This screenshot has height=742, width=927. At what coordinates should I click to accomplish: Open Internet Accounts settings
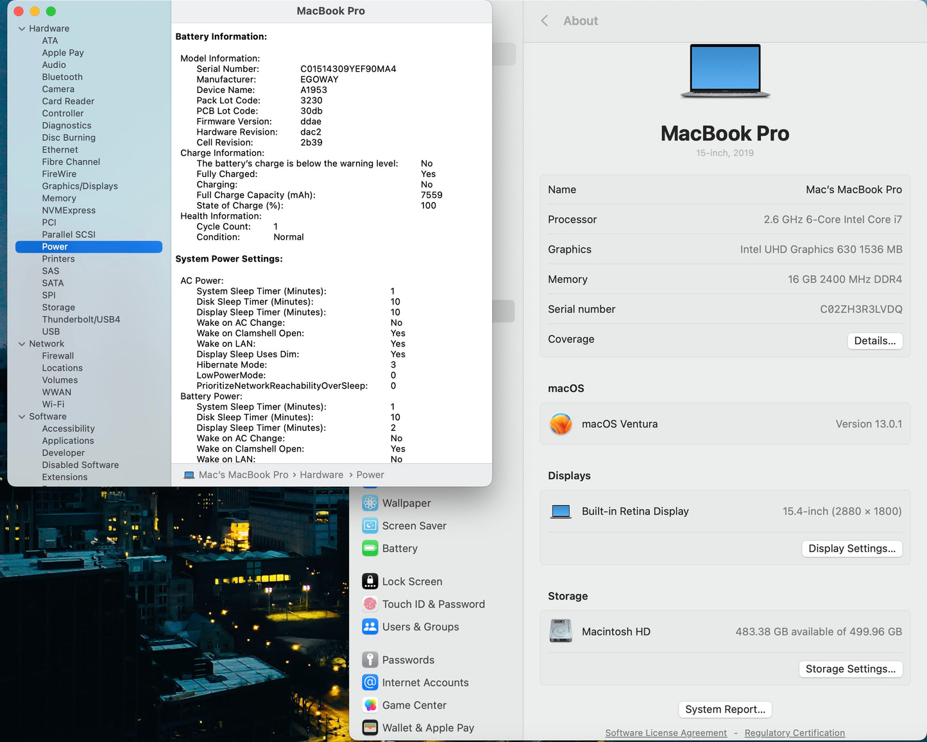(425, 682)
